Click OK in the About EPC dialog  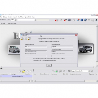click(49, 65)
